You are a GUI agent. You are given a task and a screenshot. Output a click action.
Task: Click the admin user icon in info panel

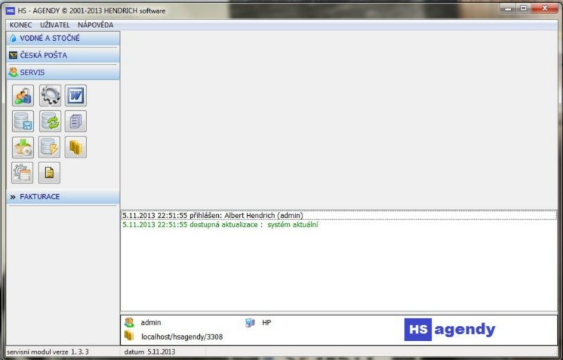pyautogui.click(x=129, y=322)
